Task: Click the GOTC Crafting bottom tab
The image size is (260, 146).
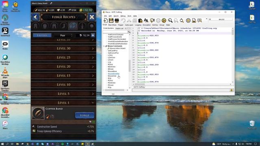Action: (x=139, y=87)
